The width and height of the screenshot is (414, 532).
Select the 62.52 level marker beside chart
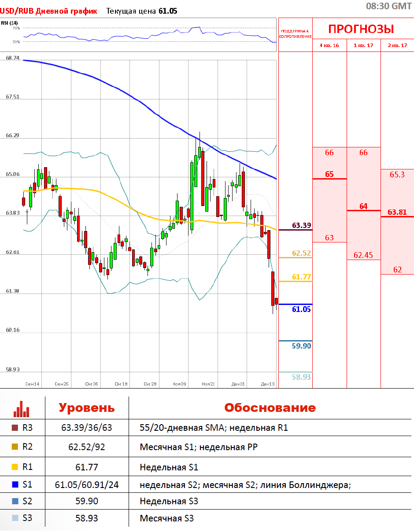pyautogui.click(x=301, y=253)
